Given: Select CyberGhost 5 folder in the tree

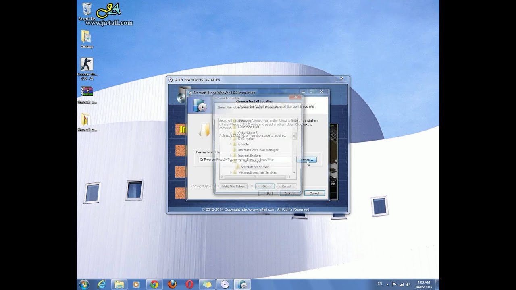Looking at the screenshot, I should (x=248, y=133).
